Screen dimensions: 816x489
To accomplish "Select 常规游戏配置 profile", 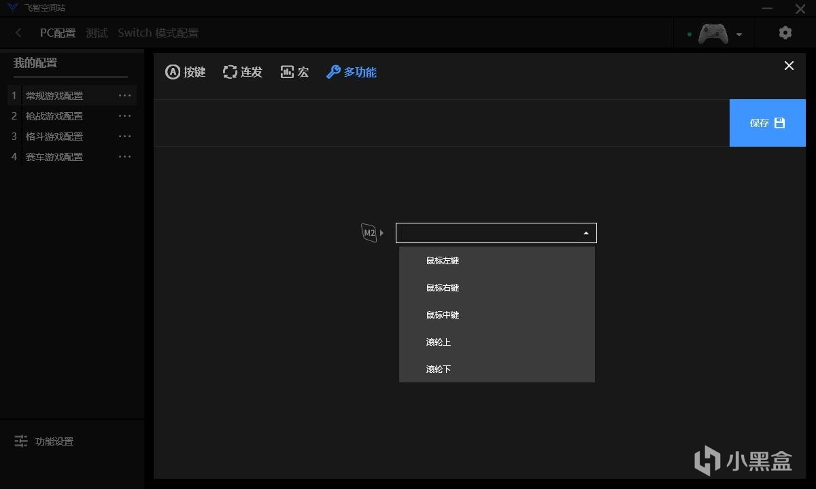I will click(54, 96).
